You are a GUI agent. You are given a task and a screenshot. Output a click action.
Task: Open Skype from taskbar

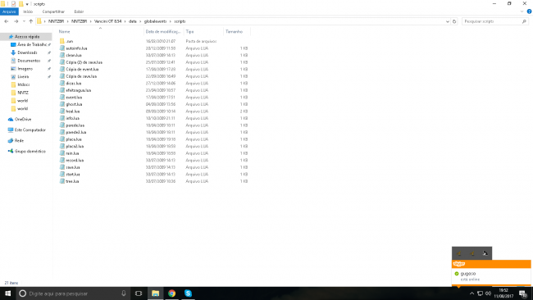coord(189,293)
